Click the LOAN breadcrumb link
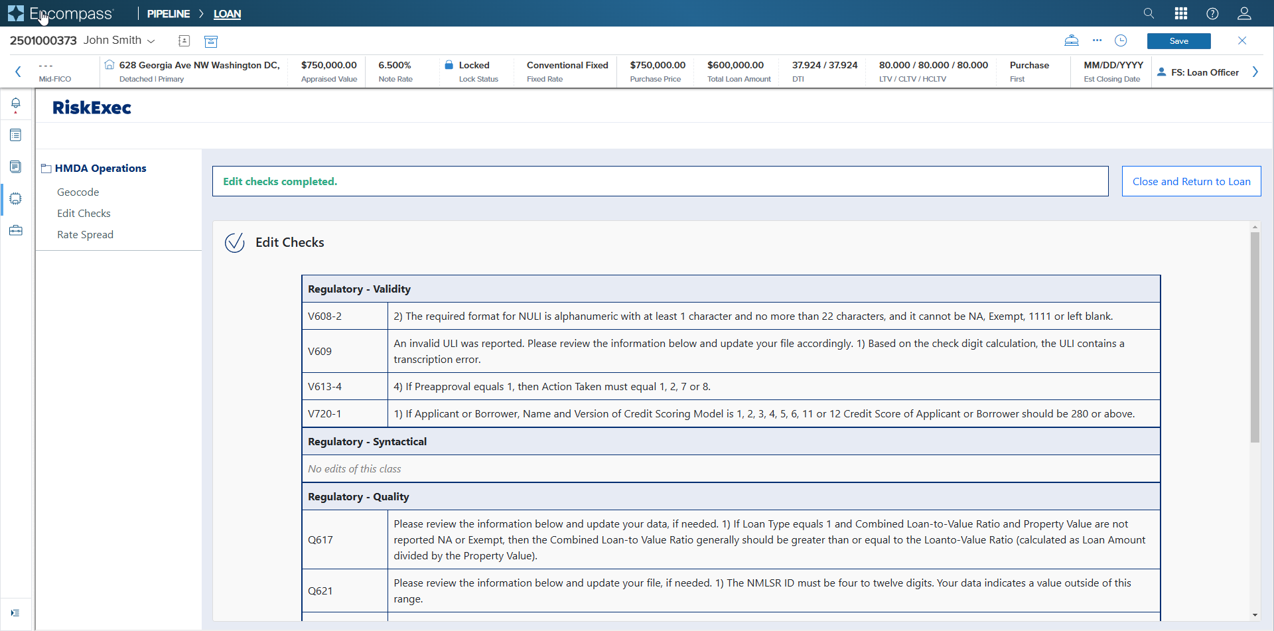 click(x=227, y=14)
